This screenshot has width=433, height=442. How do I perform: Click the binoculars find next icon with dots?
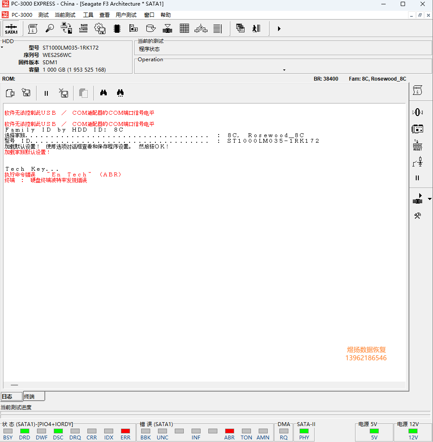point(120,93)
